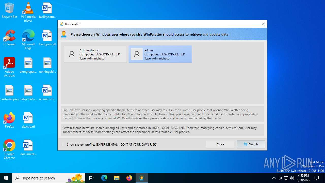Select dealsid.rtf desktop file
The width and height of the screenshot is (325, 183).
(x=28, y=120)
